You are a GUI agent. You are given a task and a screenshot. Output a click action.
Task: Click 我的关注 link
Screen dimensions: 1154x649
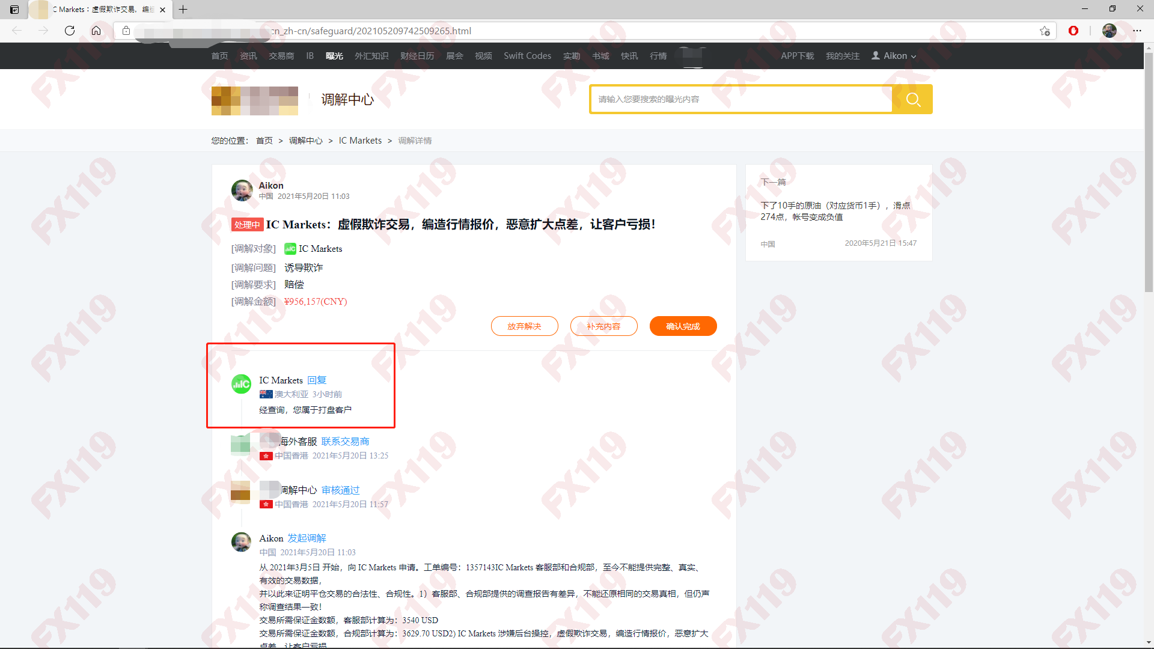(843, 56)
